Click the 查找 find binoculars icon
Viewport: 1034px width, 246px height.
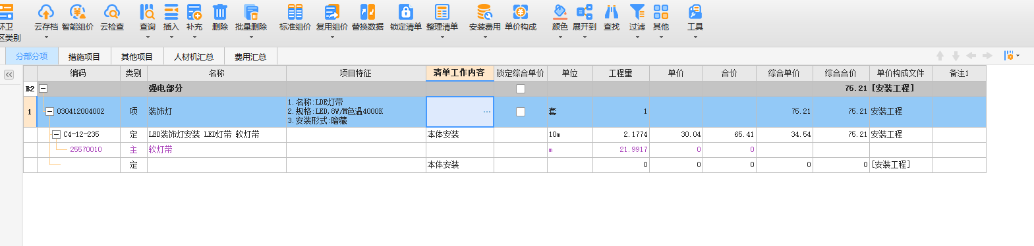point(612,12)
